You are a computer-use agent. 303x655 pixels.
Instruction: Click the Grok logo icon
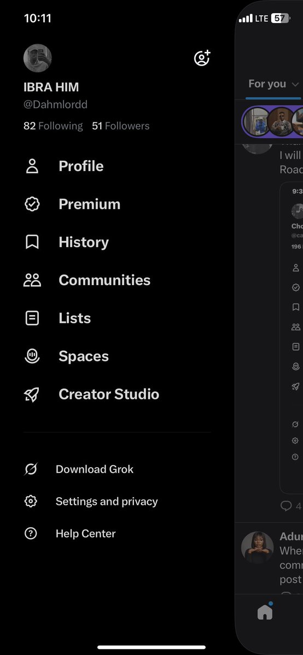pos(31,469)
